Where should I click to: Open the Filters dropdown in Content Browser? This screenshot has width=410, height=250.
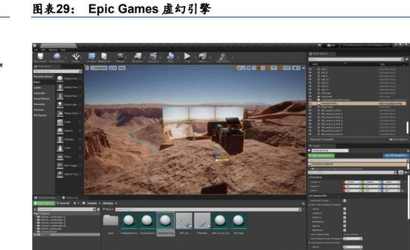[x=108, y=209]
